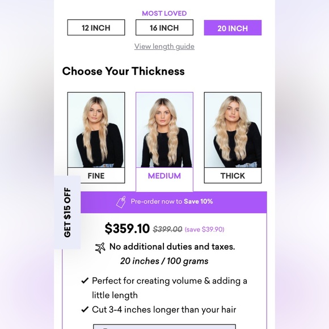The image size is (329, 329).
Task: Click the checkmark beside creating volume bullet
Action: coord(85,281)
